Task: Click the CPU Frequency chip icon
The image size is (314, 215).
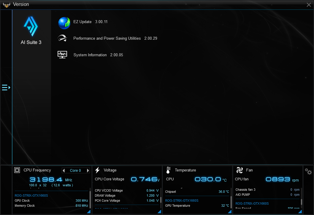Action: pos(17,170)
